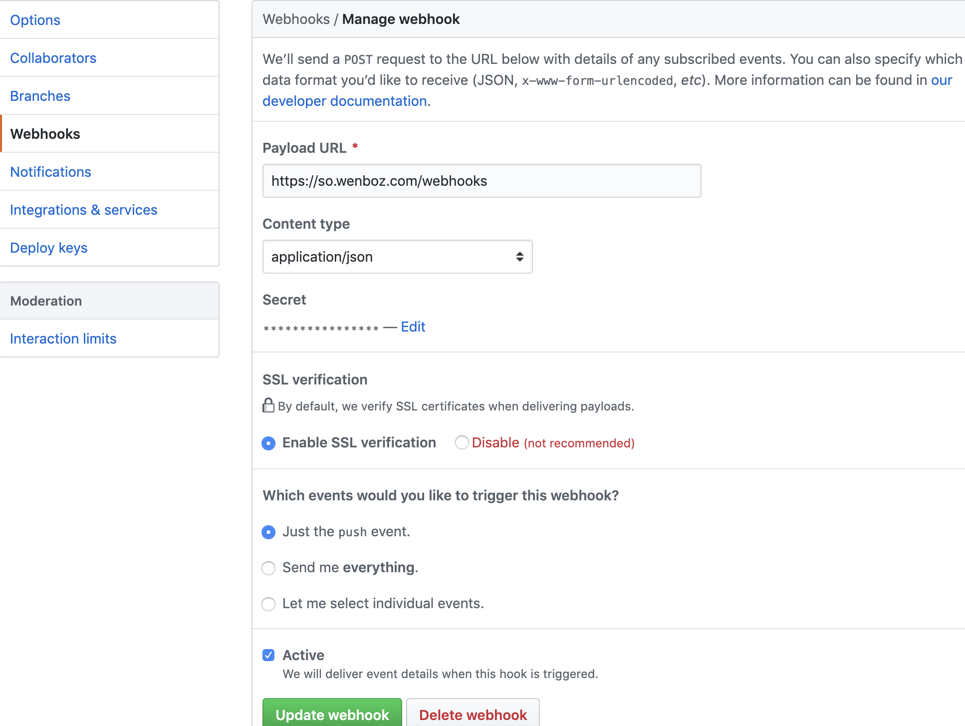This screenshot has height=726, width=965.
Task: Select Just the push event option
Action: coord(269,532)
